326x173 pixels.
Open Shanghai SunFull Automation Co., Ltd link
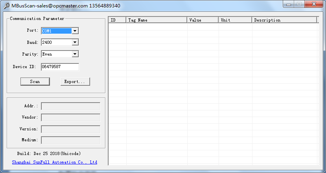click(x=55, y=162)
